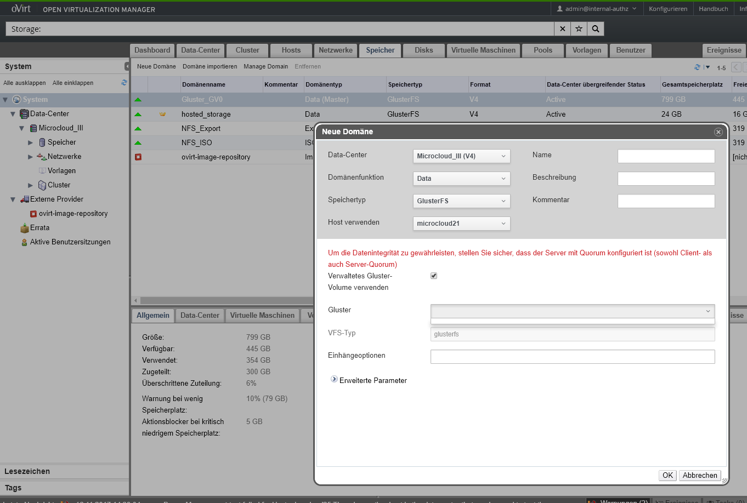Viewport: 747px width, 503px height.
Task: Click refresh icon in System panel
Action: 124,83
